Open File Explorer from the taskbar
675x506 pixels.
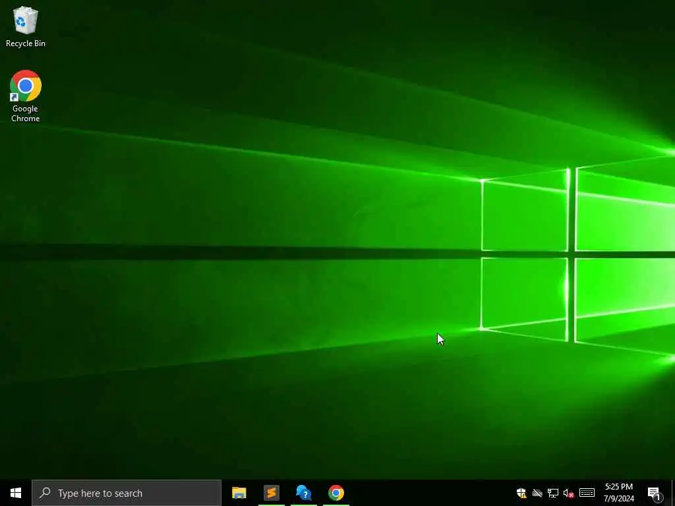coord(239,493)
